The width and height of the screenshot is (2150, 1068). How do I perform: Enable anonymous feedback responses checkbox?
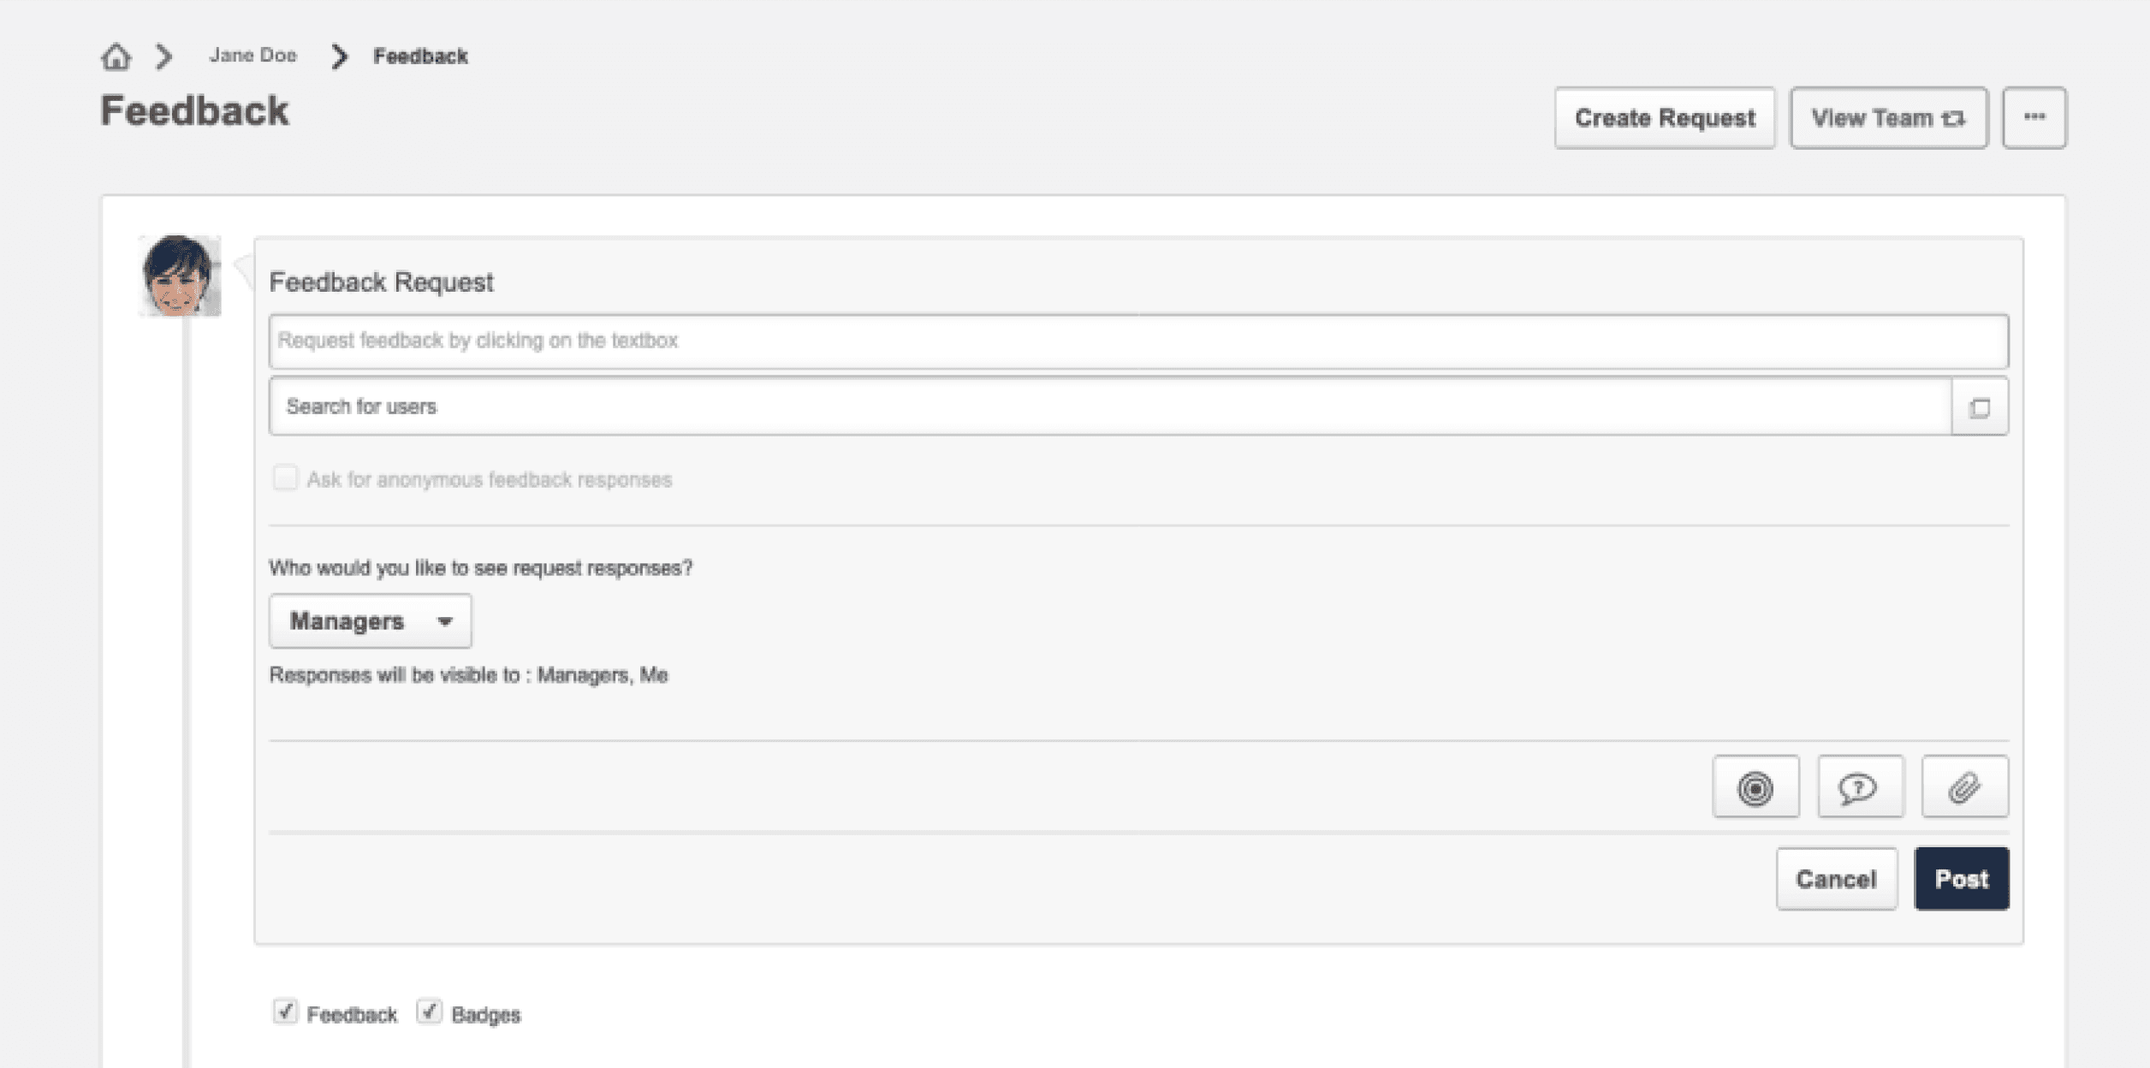coord(285,478)
